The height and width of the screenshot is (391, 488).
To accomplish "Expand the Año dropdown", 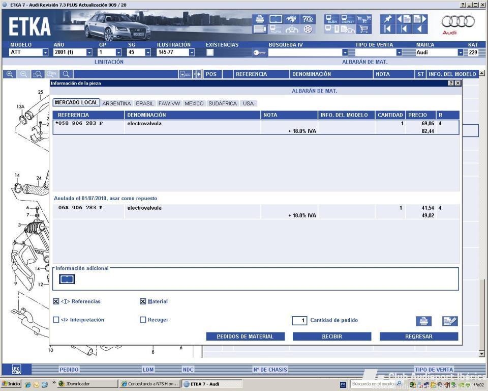I will point(89,52).
